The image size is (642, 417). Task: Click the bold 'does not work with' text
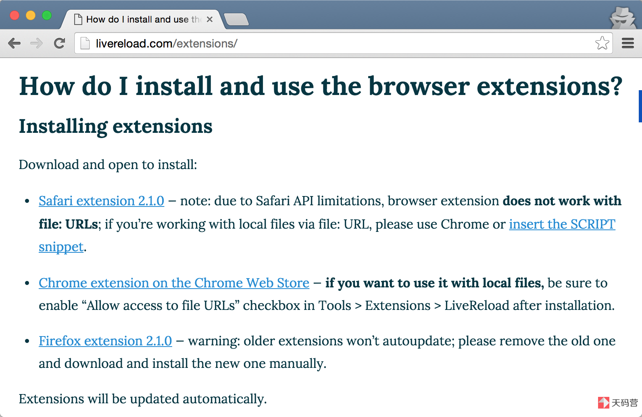tap(562, 200)
